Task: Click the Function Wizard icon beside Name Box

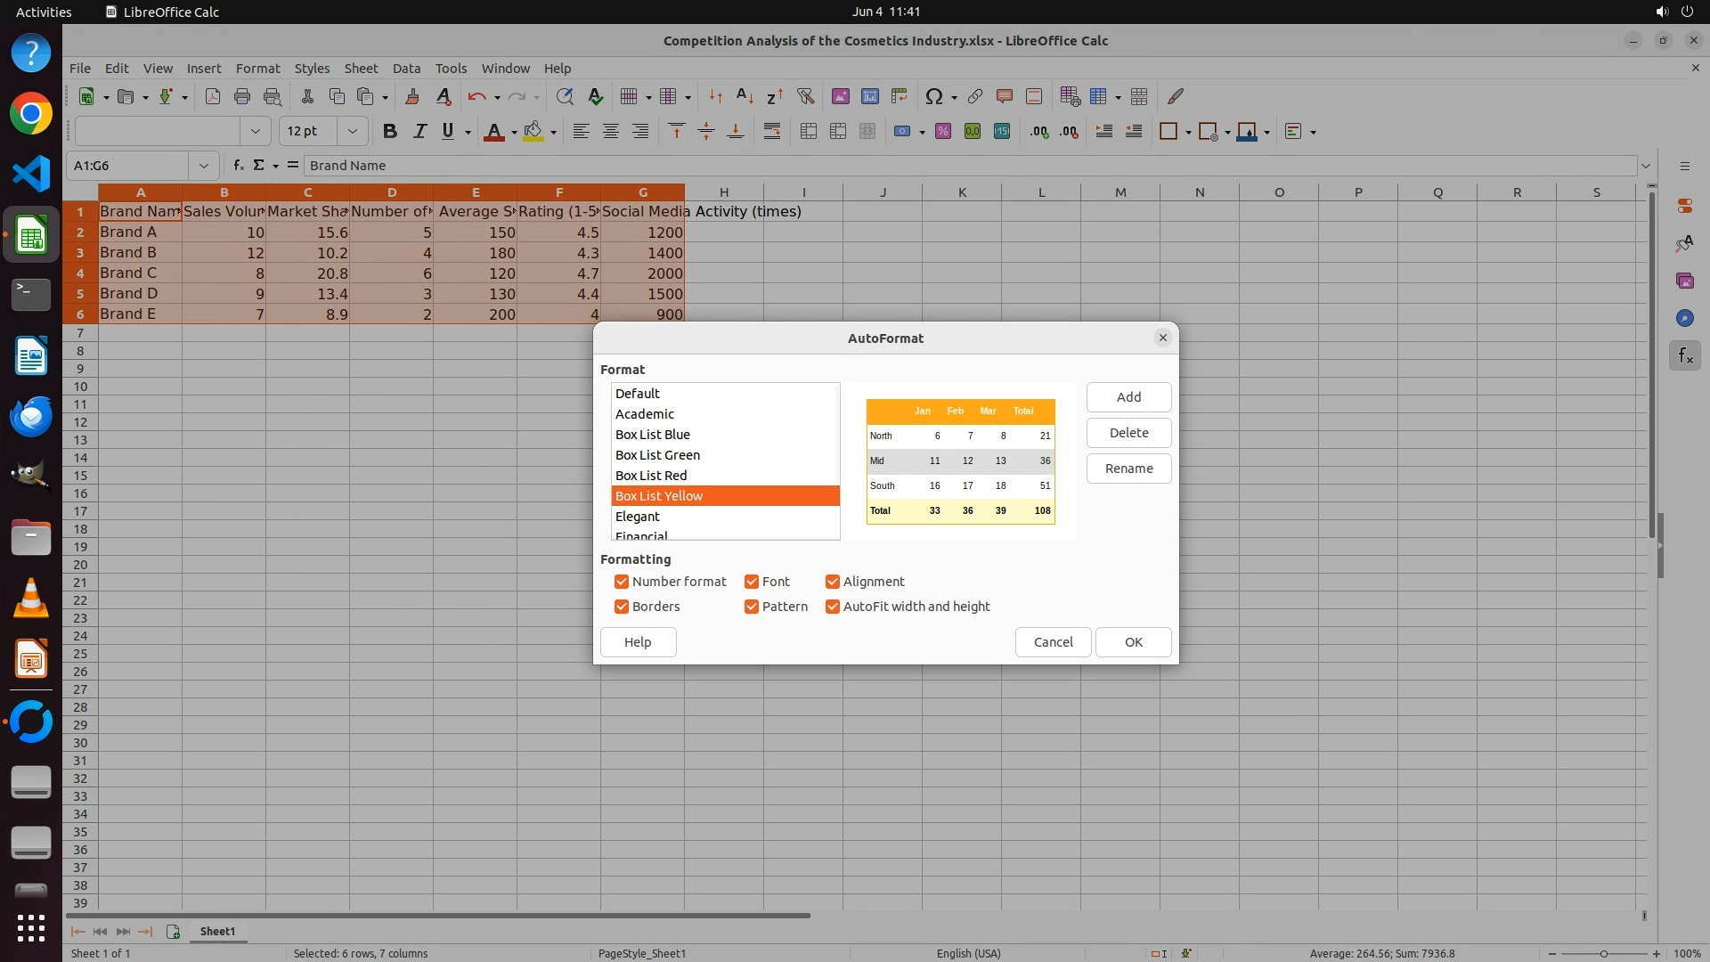Action: click(x=238, y=166)
